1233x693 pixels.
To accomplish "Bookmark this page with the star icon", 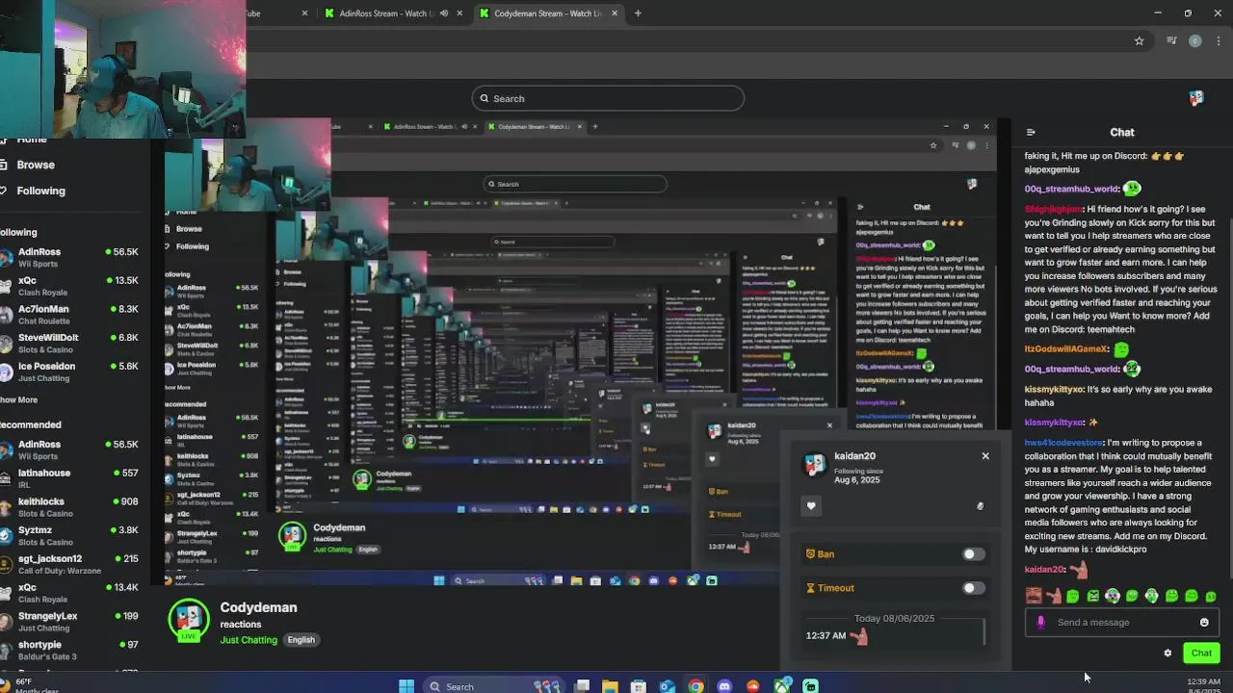I will coord(1139,40).
